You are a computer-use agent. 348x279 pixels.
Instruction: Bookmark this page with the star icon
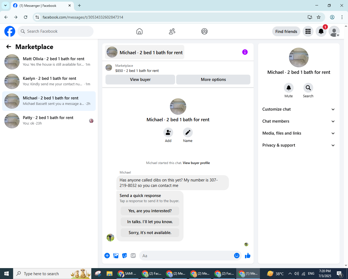click(319, 17)
